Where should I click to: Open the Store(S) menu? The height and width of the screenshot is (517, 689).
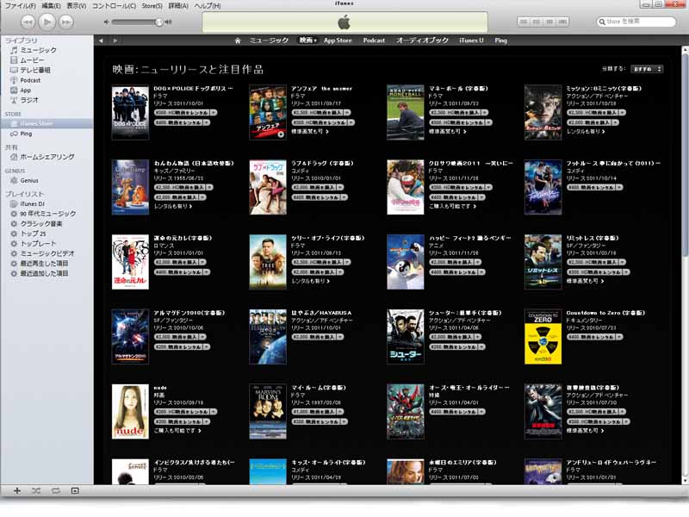pos(152,6)
